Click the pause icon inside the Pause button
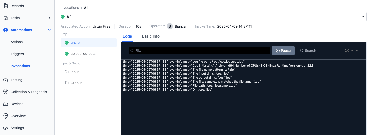371x135 pixels. pyautogui.click(x=278, y=51)
